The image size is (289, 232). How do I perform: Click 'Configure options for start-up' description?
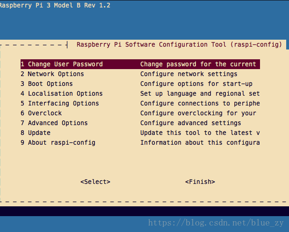pos(196,84)
